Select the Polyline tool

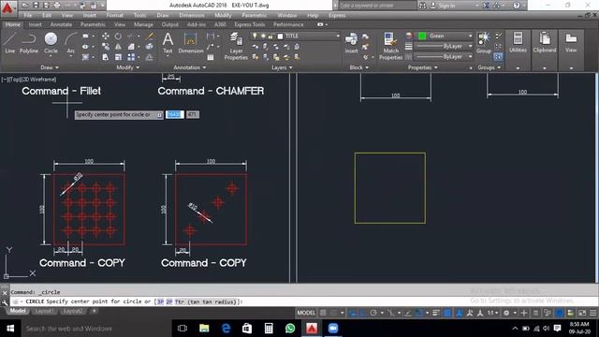point(29,42)
